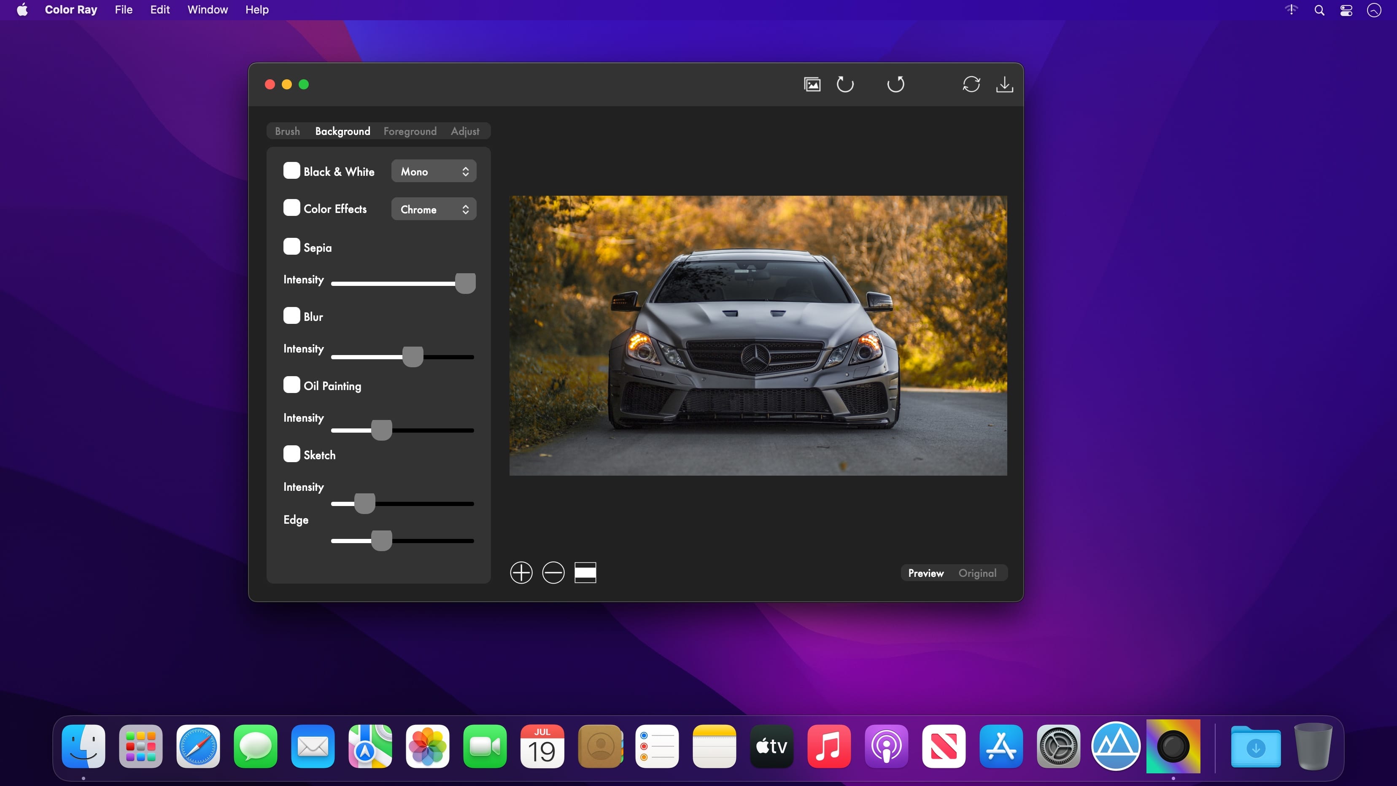The image size is (1397, 786).
Task: Open an image with the picture toolbar icon
Action: 812,84
